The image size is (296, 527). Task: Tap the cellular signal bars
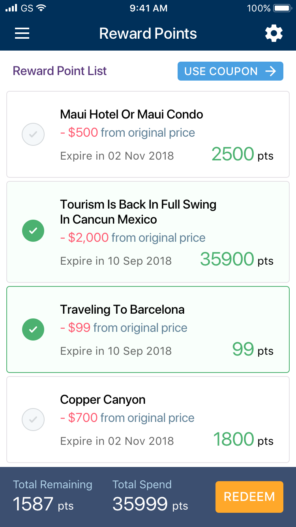pyautogui.click(x=11, y=8)
